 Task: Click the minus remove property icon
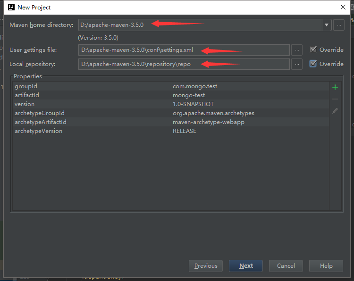[335, 99]
